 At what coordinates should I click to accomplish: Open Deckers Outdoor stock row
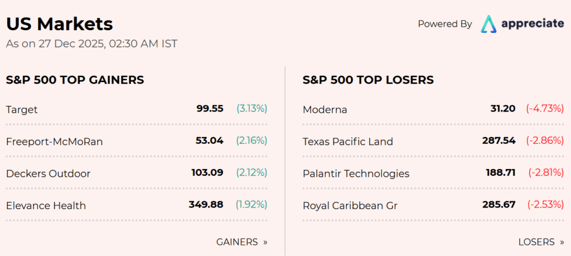pyautogui.click(x=48, y=173)
